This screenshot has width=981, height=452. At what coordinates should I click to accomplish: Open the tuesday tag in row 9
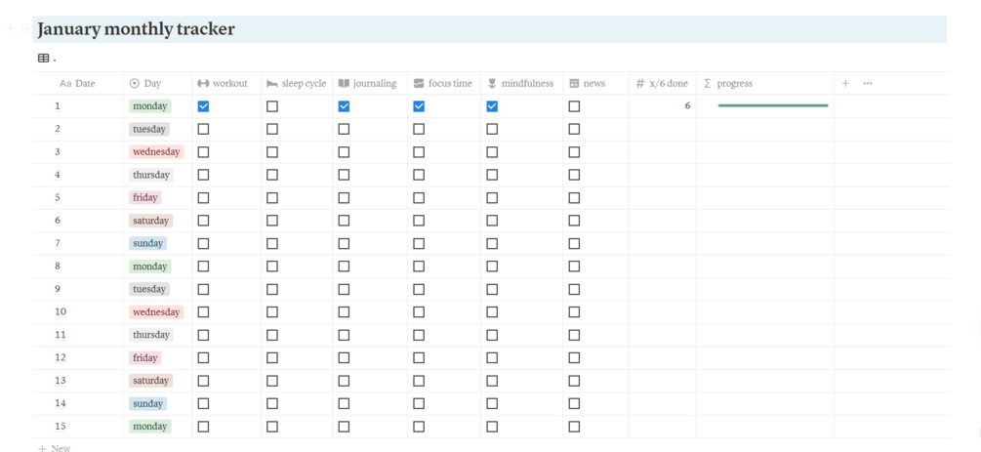(x=149, y=289)
